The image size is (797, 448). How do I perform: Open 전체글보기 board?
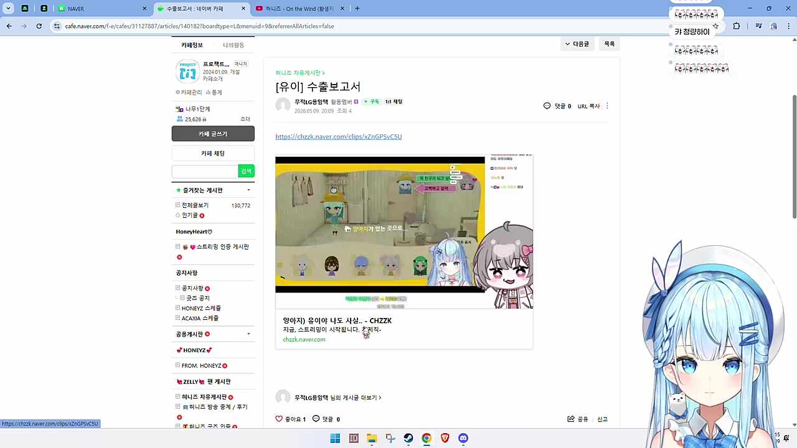tap(195, 205)
